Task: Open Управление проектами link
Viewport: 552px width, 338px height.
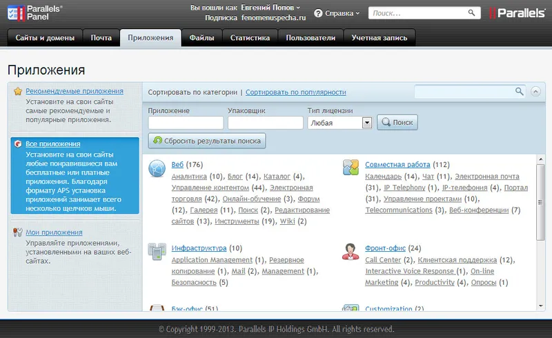Action: point(422,199)
